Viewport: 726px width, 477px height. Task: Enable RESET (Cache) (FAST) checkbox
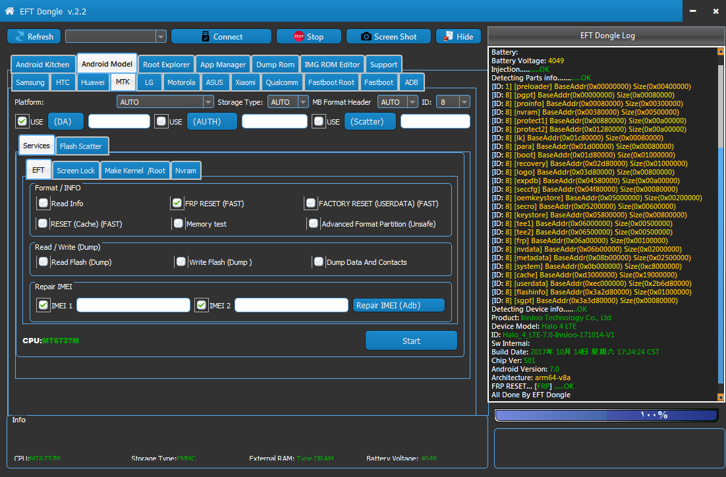point(43,224)
